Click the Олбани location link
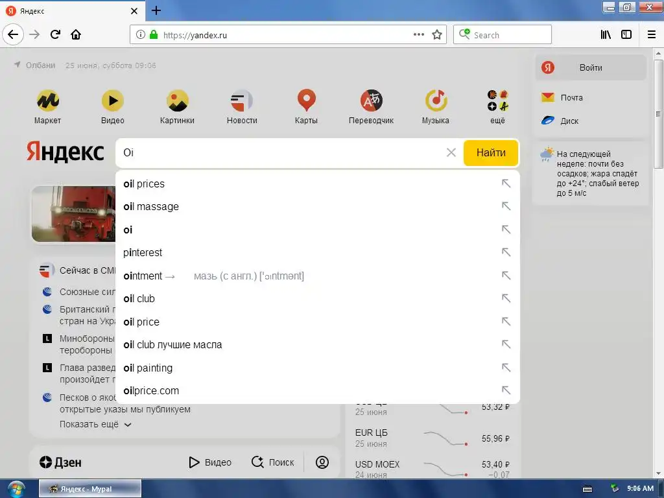This screenshot has width=664, height=498. (x=35, y=65)
